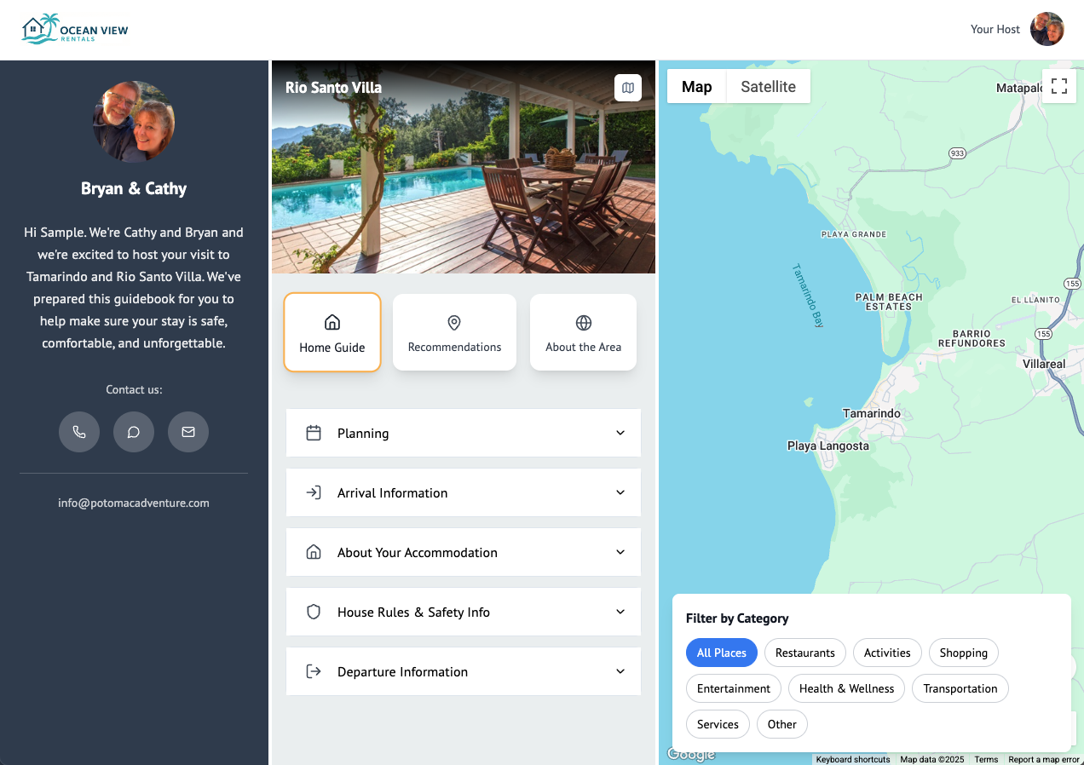The width and height of the screenshot is (1084, 765).
Task: Open the host avatar in the header
Action: (1047, 29)
